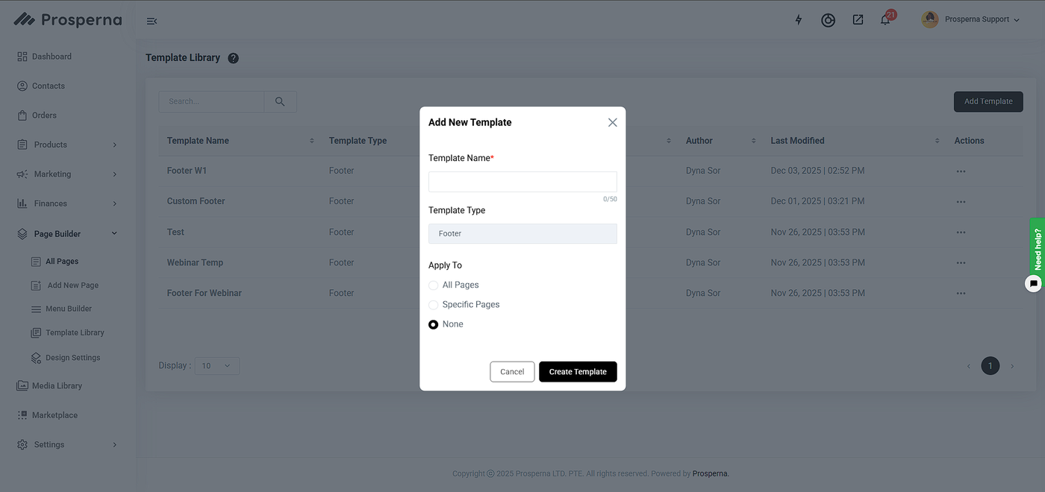Click the lightning bolt quick actions icon
1045x492 pixels.
tap(798, 20)
